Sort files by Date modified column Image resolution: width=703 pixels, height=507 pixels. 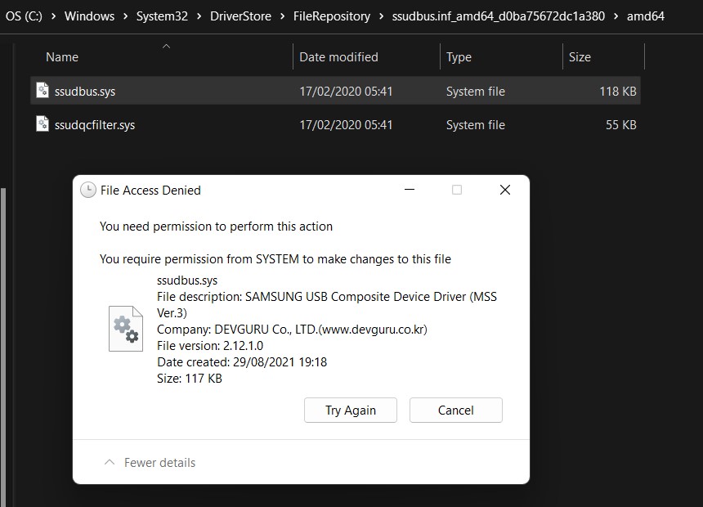pyautogui.click(x=338, y=57)
